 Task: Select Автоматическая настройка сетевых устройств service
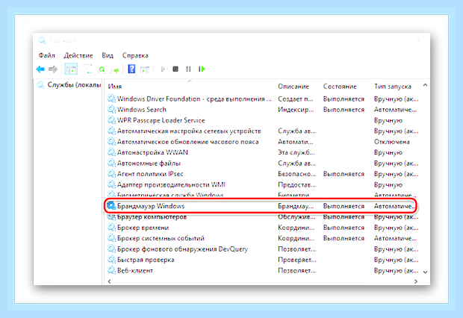189,131
